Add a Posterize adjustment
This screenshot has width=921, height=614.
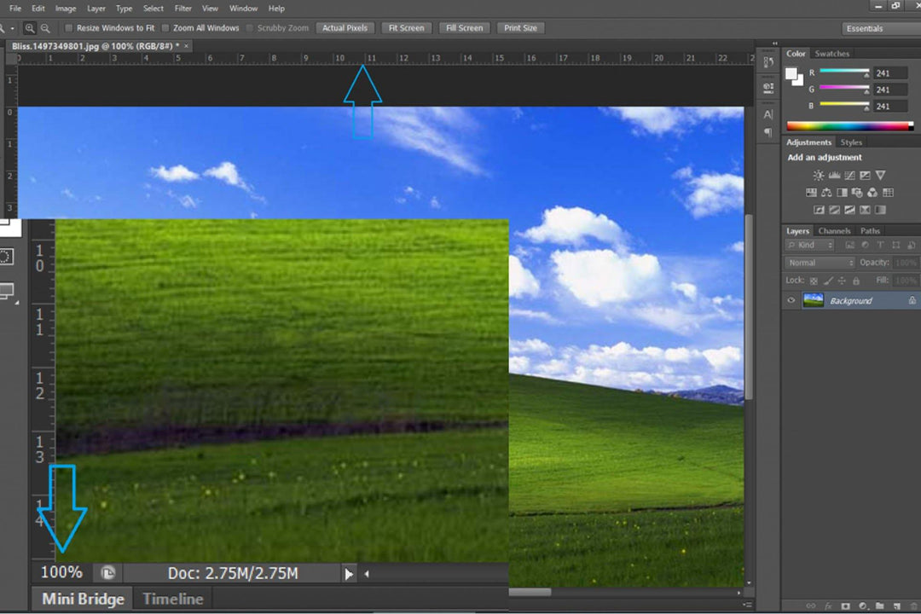(834, 210)
